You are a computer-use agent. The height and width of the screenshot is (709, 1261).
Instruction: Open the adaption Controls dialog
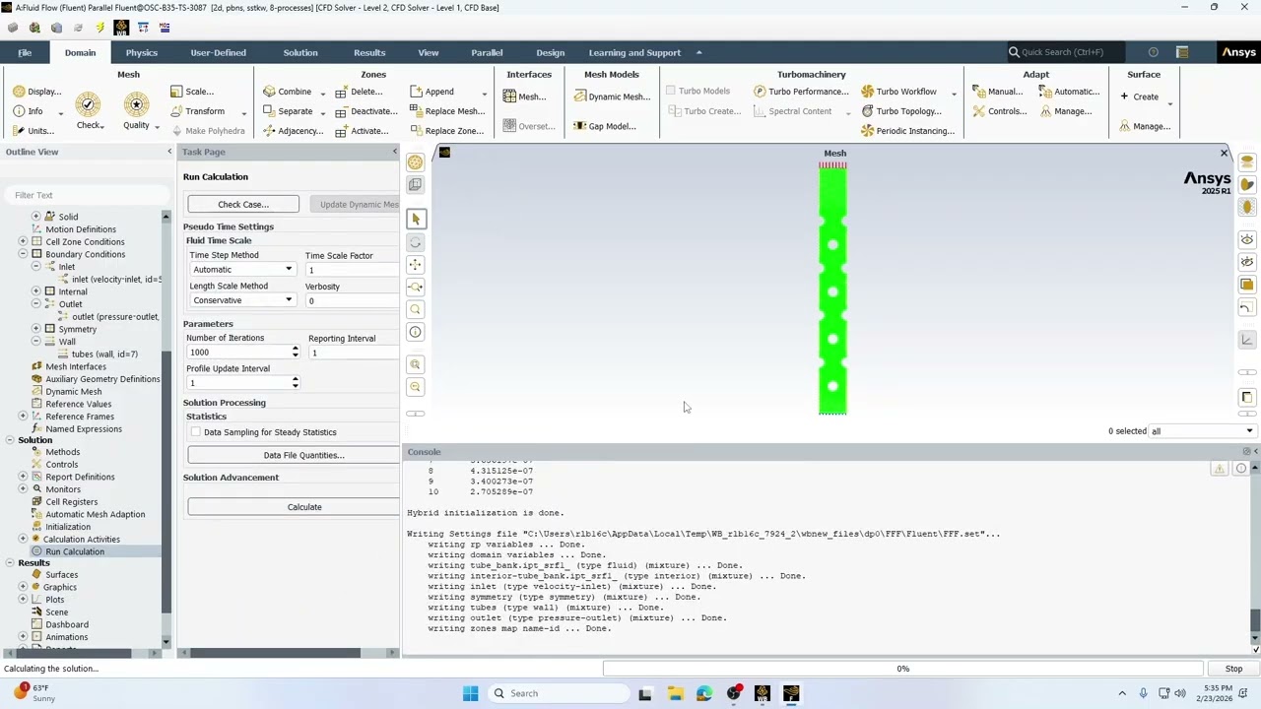[1000, 111]
